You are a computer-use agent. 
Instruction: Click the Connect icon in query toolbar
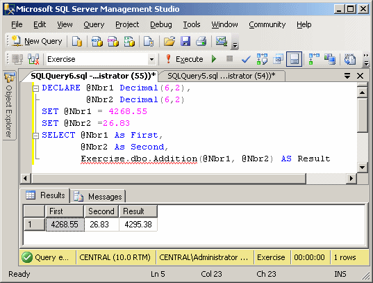click(17, 59)
